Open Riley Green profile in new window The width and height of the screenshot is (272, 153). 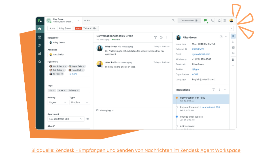coord(221,37)
